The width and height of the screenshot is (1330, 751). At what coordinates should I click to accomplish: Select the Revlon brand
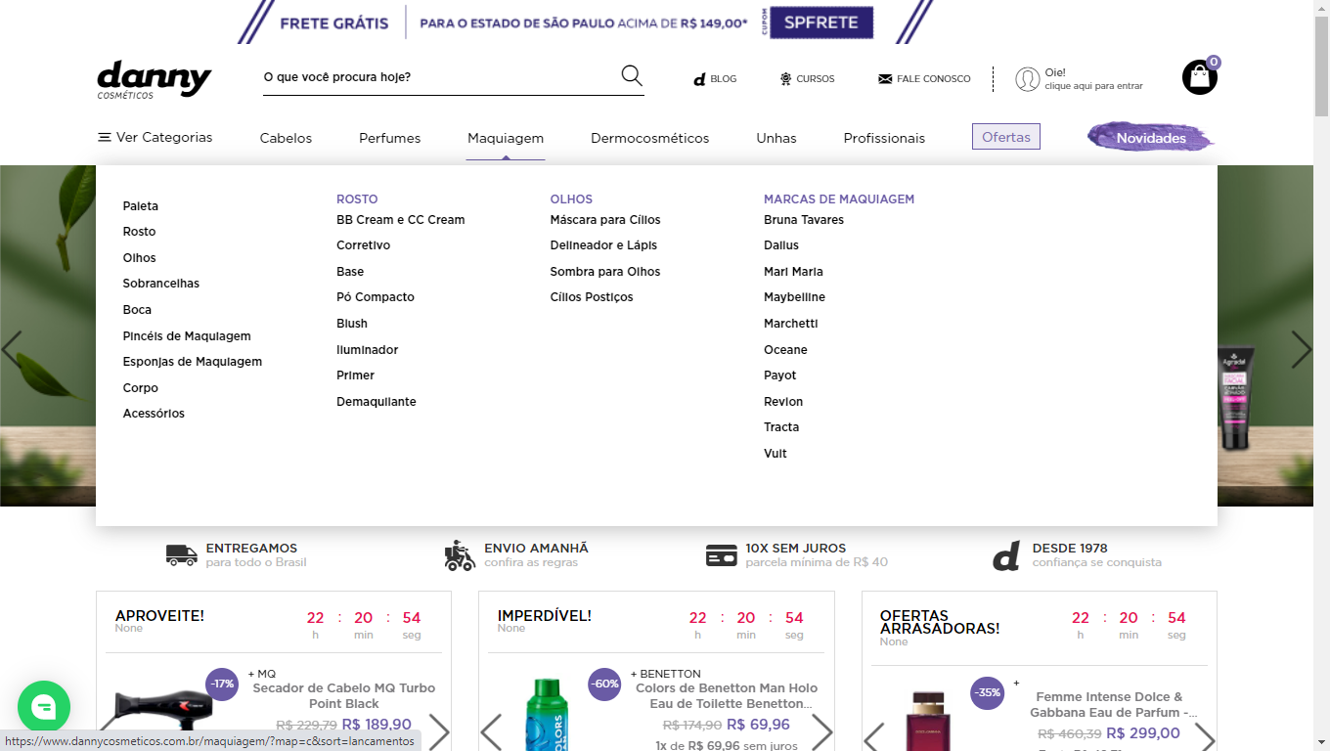[783, 402]
